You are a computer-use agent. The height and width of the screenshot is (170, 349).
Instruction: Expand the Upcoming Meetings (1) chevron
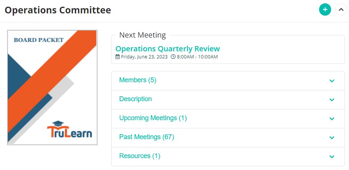pyautogui.click(x=331, y=119)
